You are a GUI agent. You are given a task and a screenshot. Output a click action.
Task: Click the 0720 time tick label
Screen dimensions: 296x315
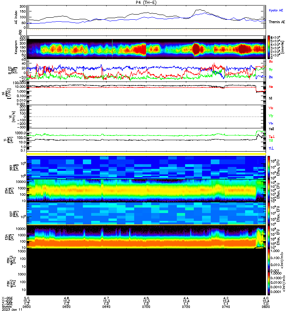(x=186, y=307)
